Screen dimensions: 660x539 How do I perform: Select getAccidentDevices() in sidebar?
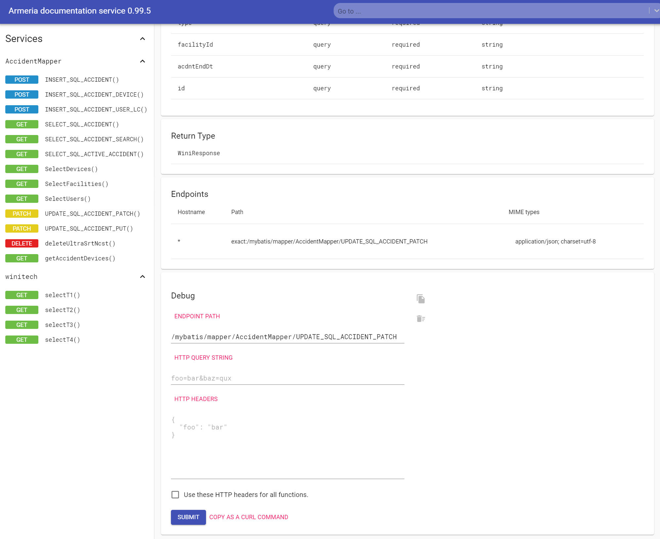[x=80, y=258]
